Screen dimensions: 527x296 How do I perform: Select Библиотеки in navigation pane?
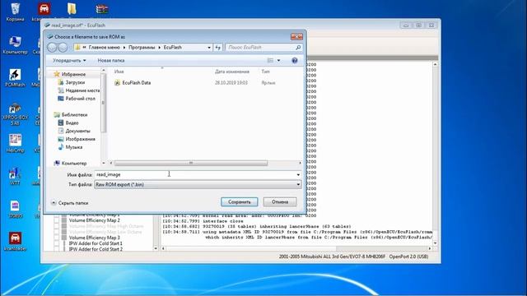point(71,115)
